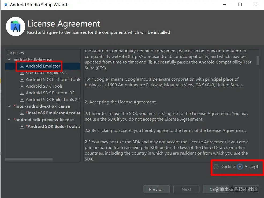
Task: Collapse the android-sdk-license tree node
Action: [9, 59]
